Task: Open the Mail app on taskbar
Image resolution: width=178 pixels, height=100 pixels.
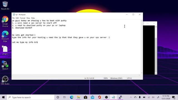Action: [x=93, y=97]
